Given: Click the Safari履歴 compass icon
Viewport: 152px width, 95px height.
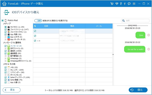Looking at the screenshot, I should pyautogui.click(x=9, y=80).
